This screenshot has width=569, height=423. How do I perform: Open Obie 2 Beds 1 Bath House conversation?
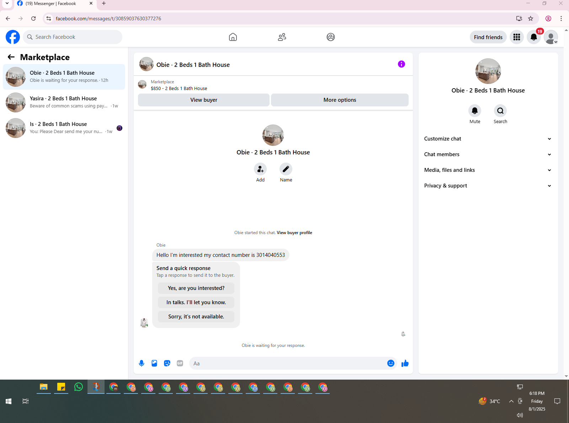[x=64, y=77]
